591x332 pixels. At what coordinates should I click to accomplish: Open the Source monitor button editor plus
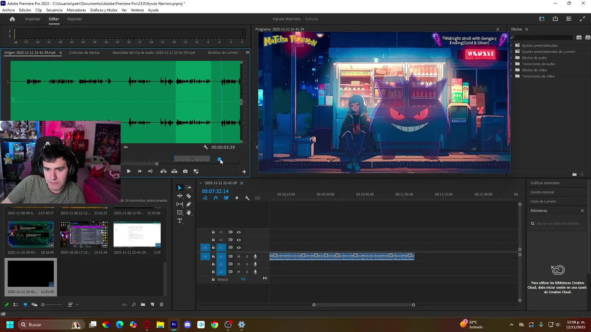(244, 172)
